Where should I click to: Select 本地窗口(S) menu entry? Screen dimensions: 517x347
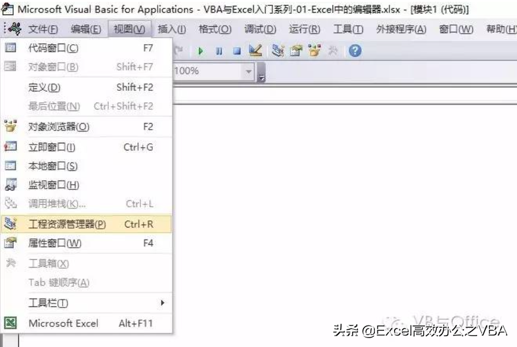point(87,166)
